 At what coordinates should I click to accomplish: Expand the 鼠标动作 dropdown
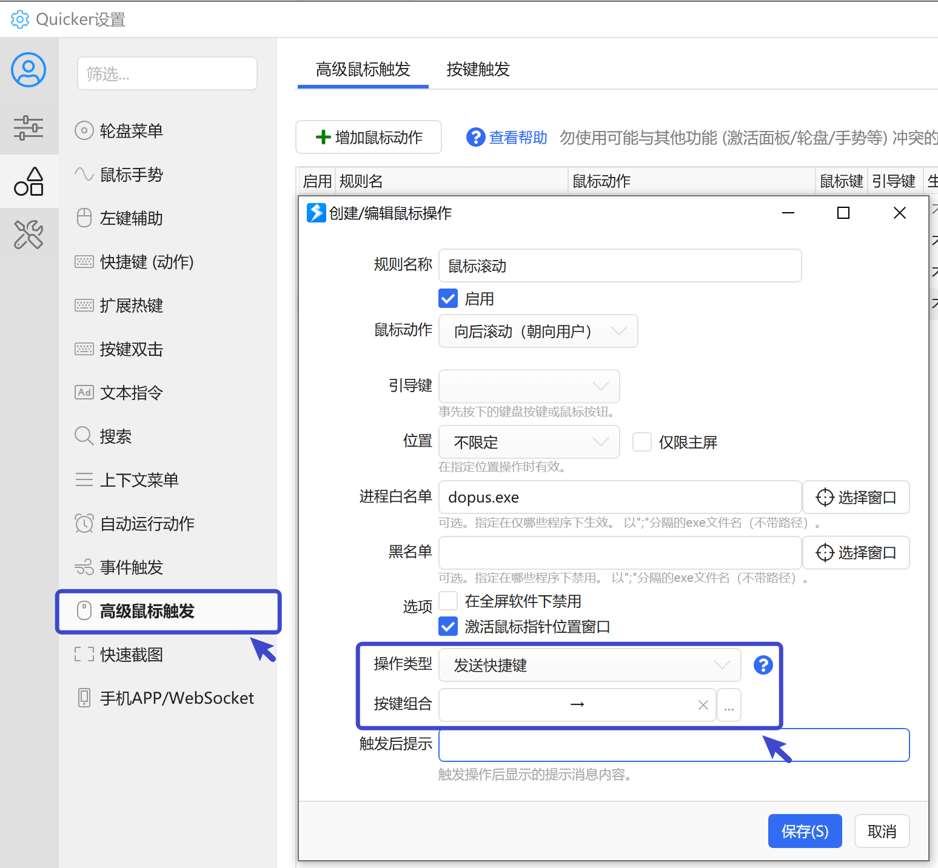pyautogui.click(x=538, y=331)
